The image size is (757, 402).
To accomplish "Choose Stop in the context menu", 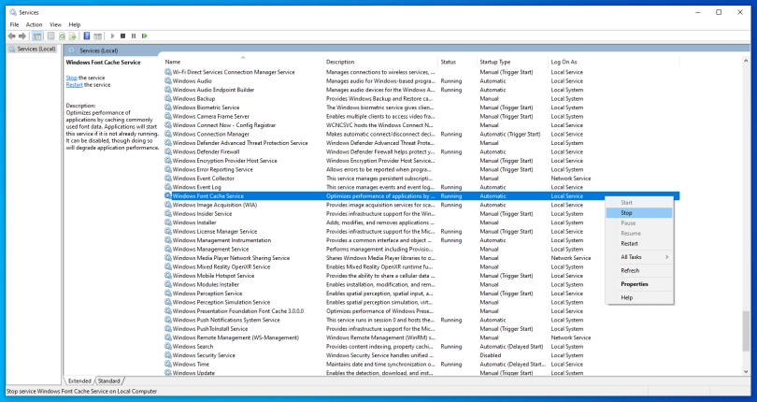I will tap(626, 212).
